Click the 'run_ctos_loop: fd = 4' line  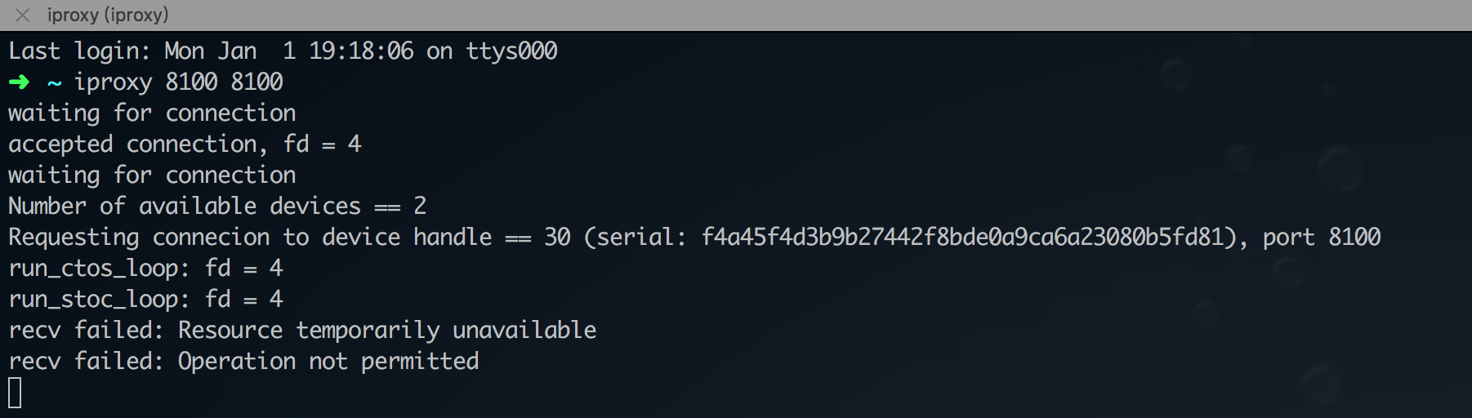point(145,268)
